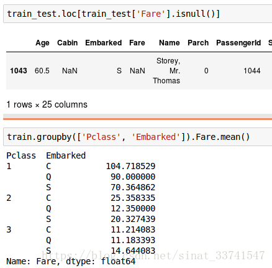Select the value 12.350000

(x=133, y=208)
